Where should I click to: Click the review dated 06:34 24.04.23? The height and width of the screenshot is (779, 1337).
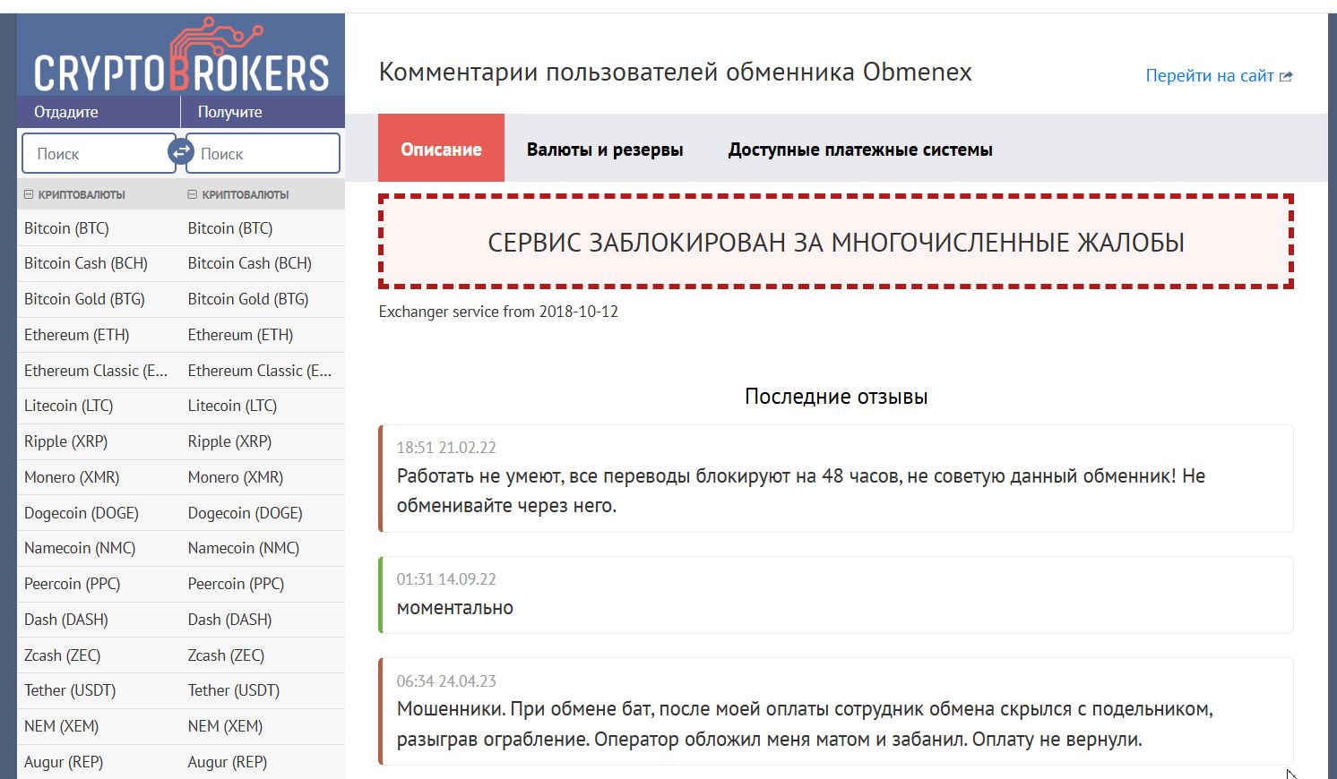click(x=836, y=712)
